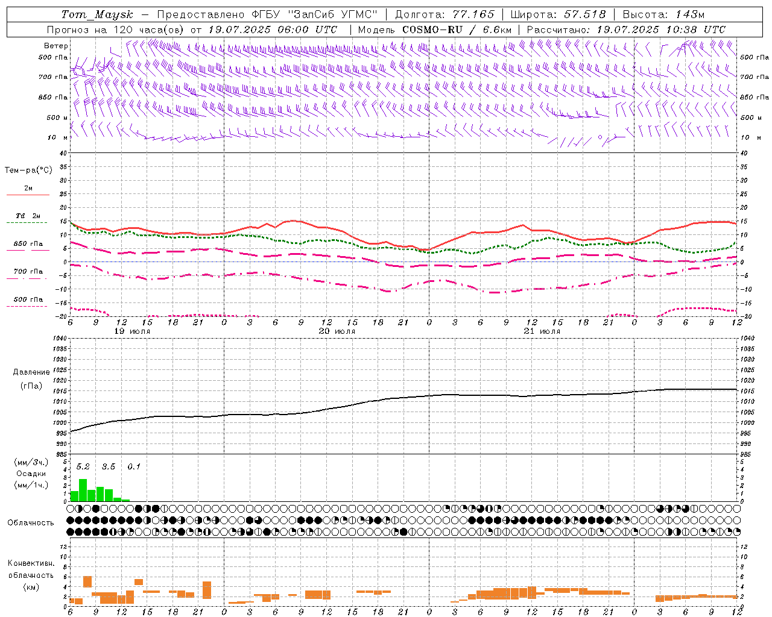
Task: Select the Тем-ра(°C) axis label
Action: point(28,170)
